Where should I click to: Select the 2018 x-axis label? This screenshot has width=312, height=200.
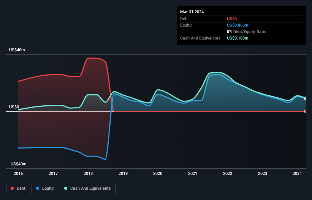pos(88,173)
